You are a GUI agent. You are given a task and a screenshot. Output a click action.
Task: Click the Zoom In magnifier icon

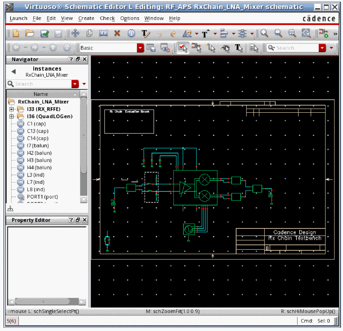265,34
